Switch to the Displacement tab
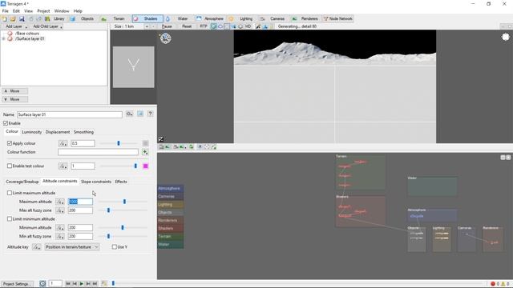 click(58, 132)
